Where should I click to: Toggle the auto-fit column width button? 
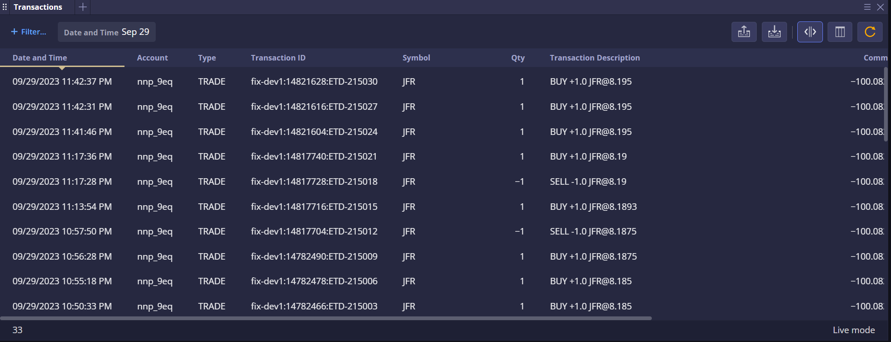[810, 32]
